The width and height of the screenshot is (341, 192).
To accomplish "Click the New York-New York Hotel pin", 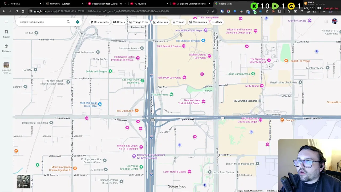I will [x=204, y=101].
